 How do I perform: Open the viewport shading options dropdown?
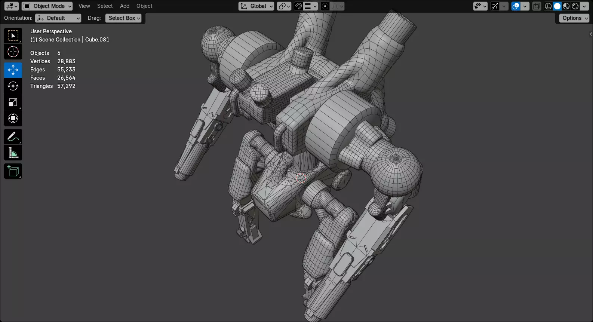(x=584, y=6)
